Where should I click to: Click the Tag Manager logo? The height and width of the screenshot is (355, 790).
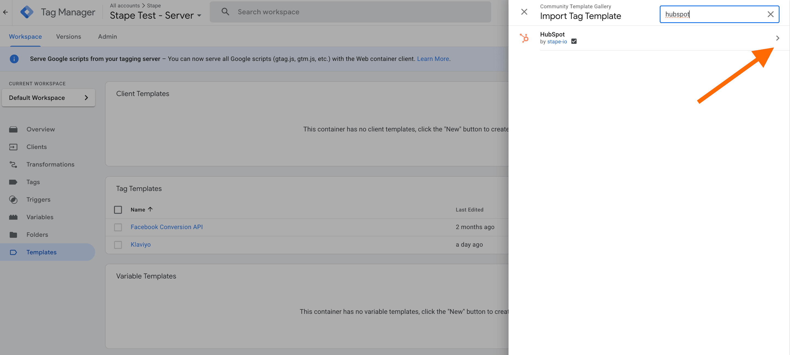click(27, 12)
